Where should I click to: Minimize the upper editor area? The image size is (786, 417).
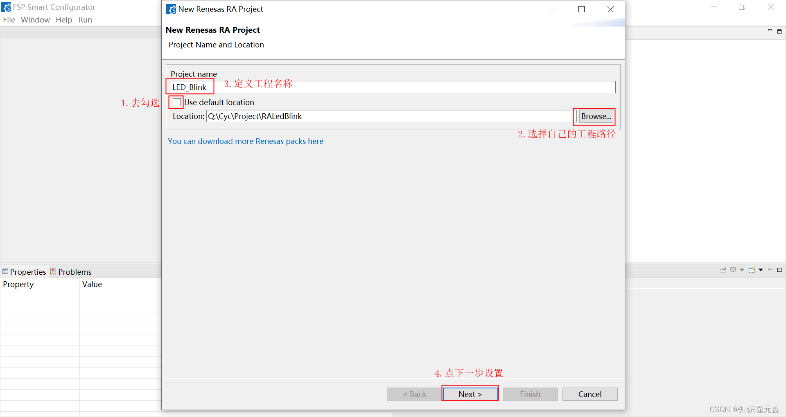click(770, 31)
